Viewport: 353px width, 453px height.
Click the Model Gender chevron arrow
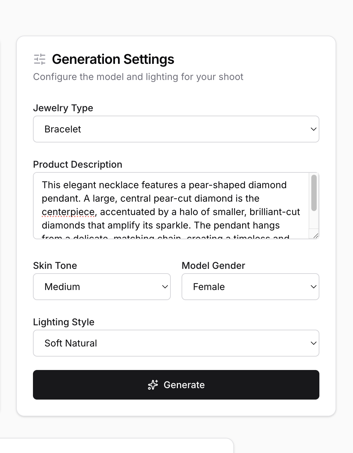pos(313,287)
